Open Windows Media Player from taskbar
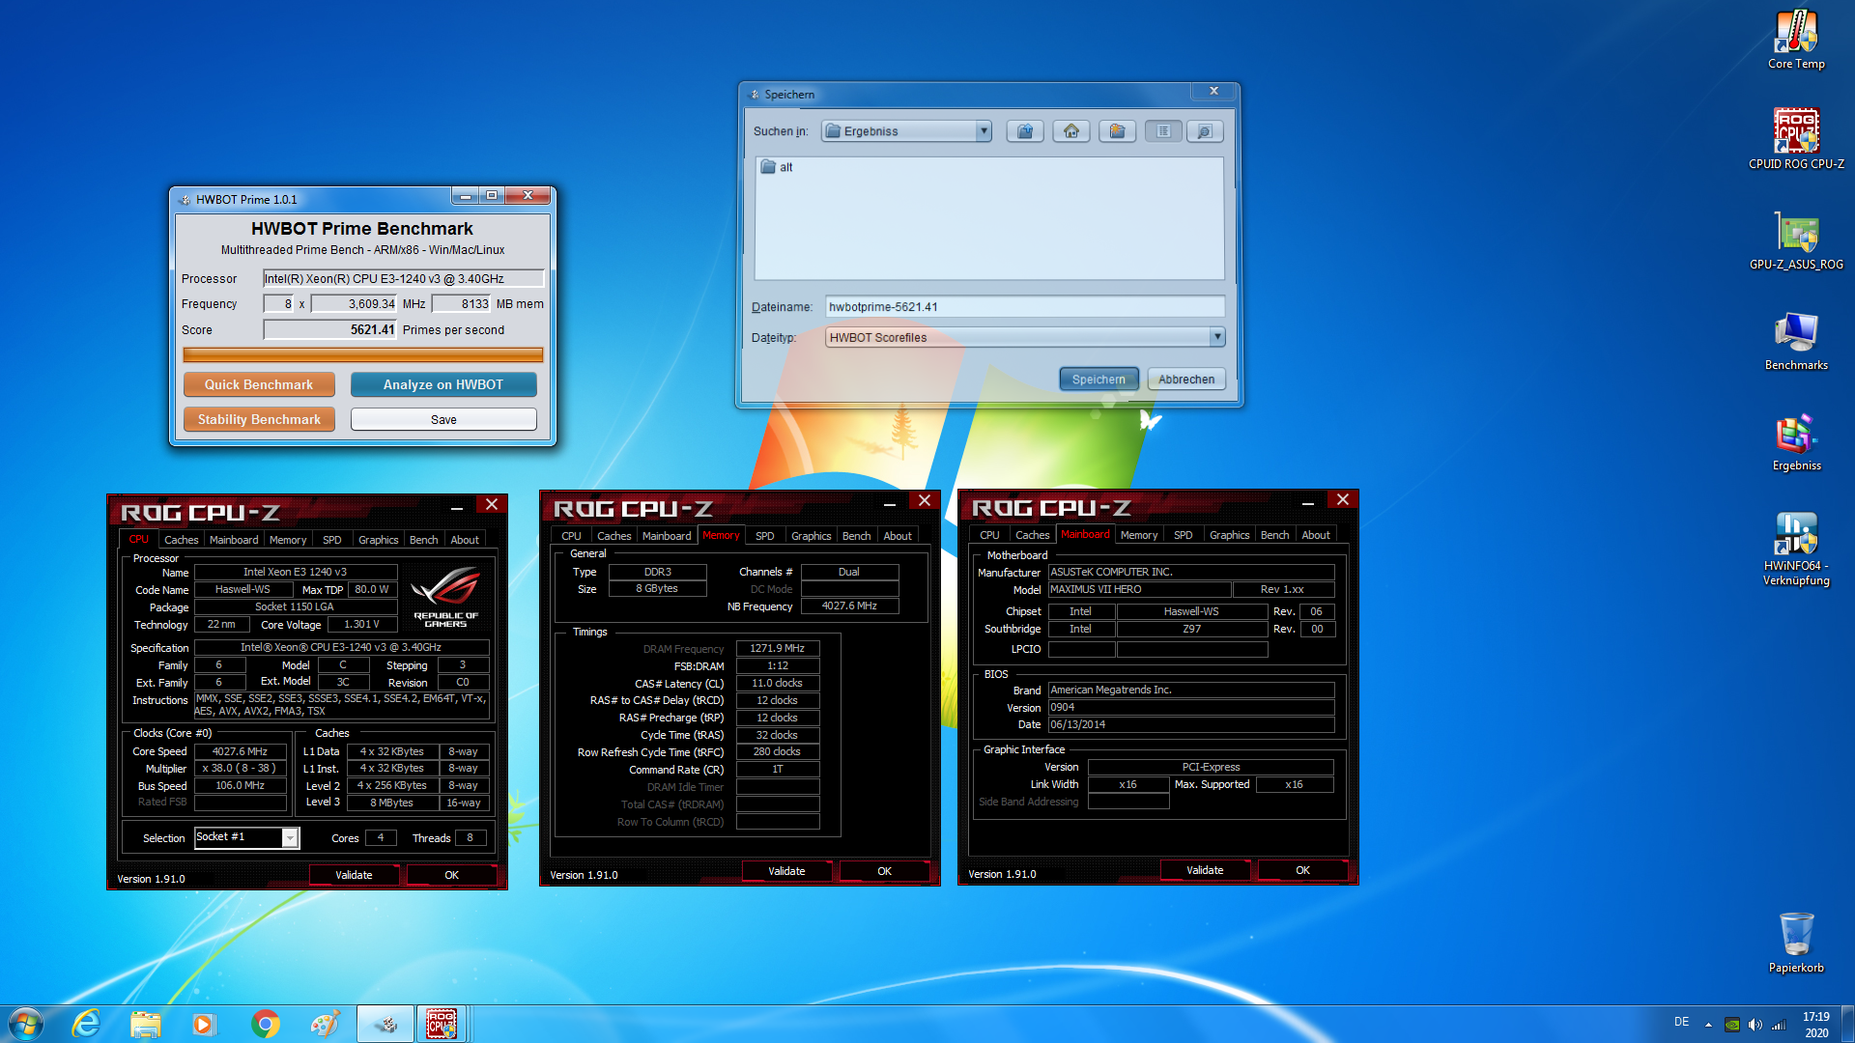The width and height of the screenshot is (1855, 1043). tap(204, 1024)
